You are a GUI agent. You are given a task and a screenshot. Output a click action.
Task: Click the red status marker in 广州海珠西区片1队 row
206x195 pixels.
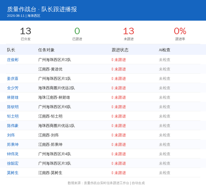click(112, 79)
